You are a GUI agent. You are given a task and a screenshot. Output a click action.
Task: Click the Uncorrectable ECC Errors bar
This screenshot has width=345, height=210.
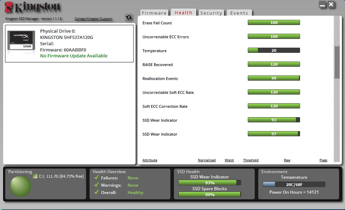tap(274, 37)
